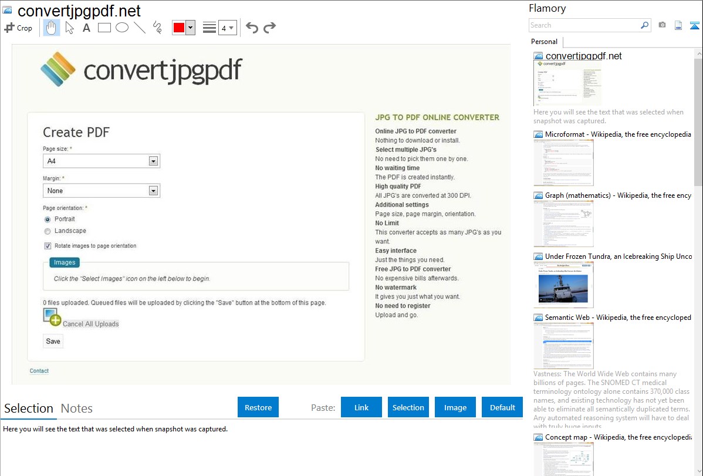Click the icon beside Semantic Web title
This screenshot has height=476, width=703.
(x=539, y=318)
